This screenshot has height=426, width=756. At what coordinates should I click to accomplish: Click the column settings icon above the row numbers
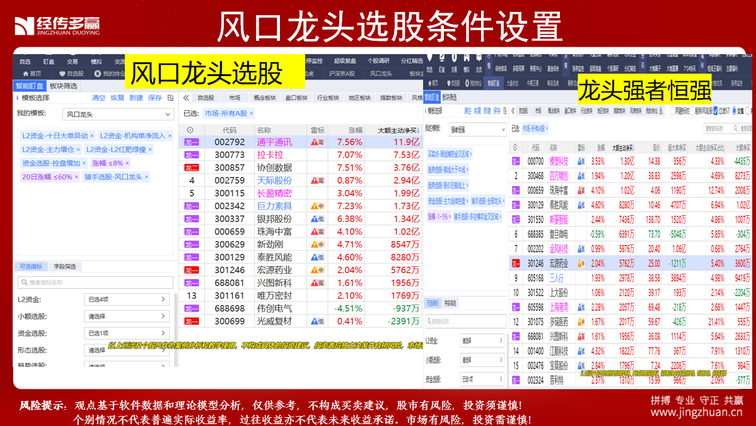[191, 130]
